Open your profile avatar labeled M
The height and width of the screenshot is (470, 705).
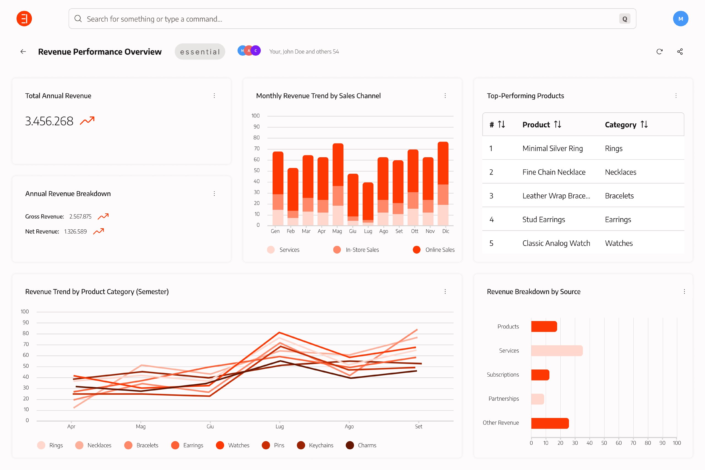(x=681, y=18)
